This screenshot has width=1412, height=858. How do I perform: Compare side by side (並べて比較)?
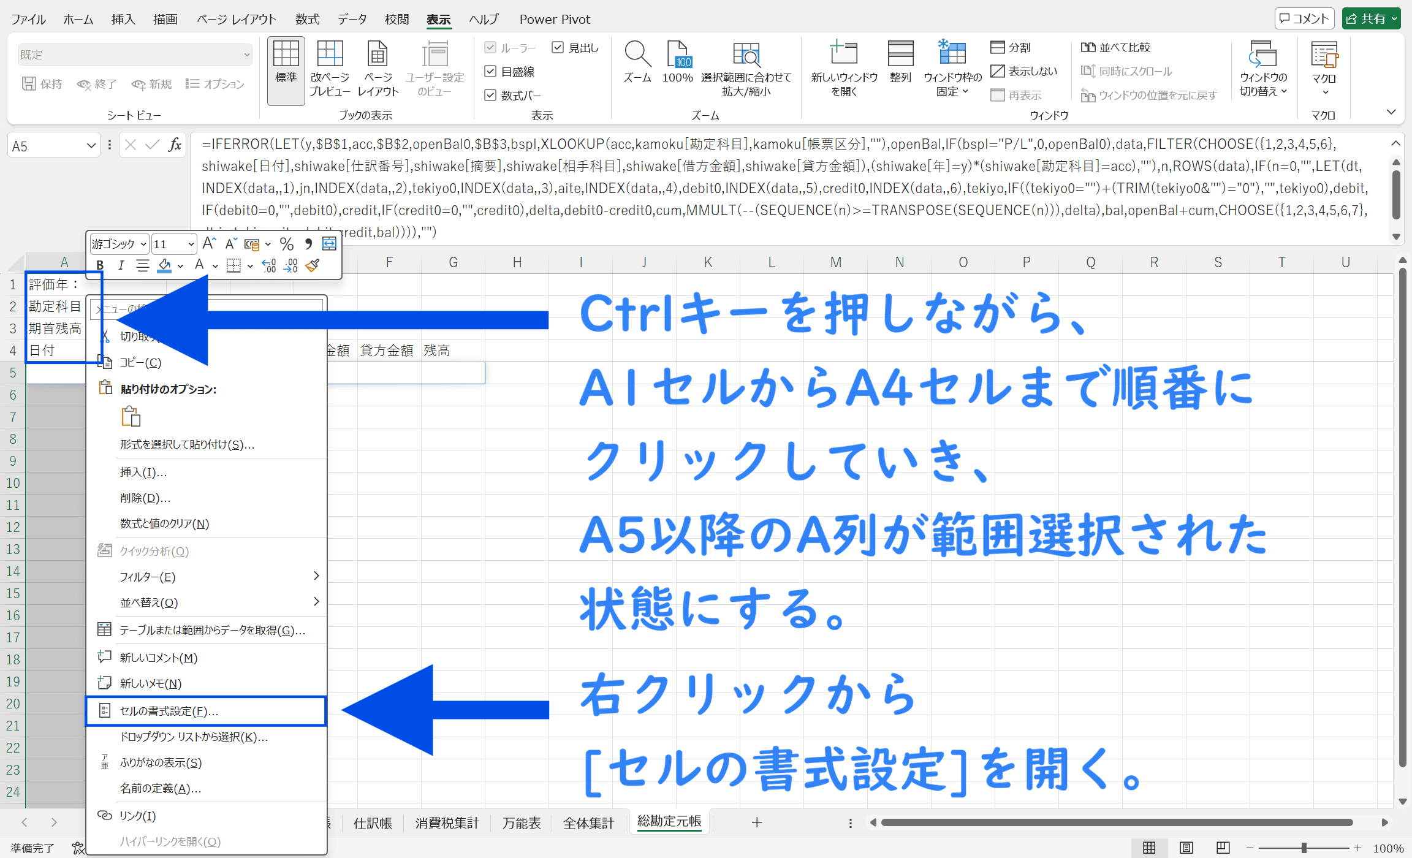click(1115, 47)
